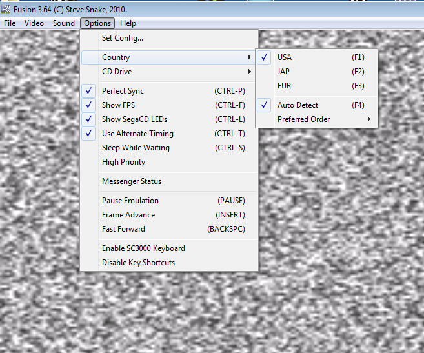
Task: Open the Video menu
Action: pyautogui.click(x=34, y=23)
